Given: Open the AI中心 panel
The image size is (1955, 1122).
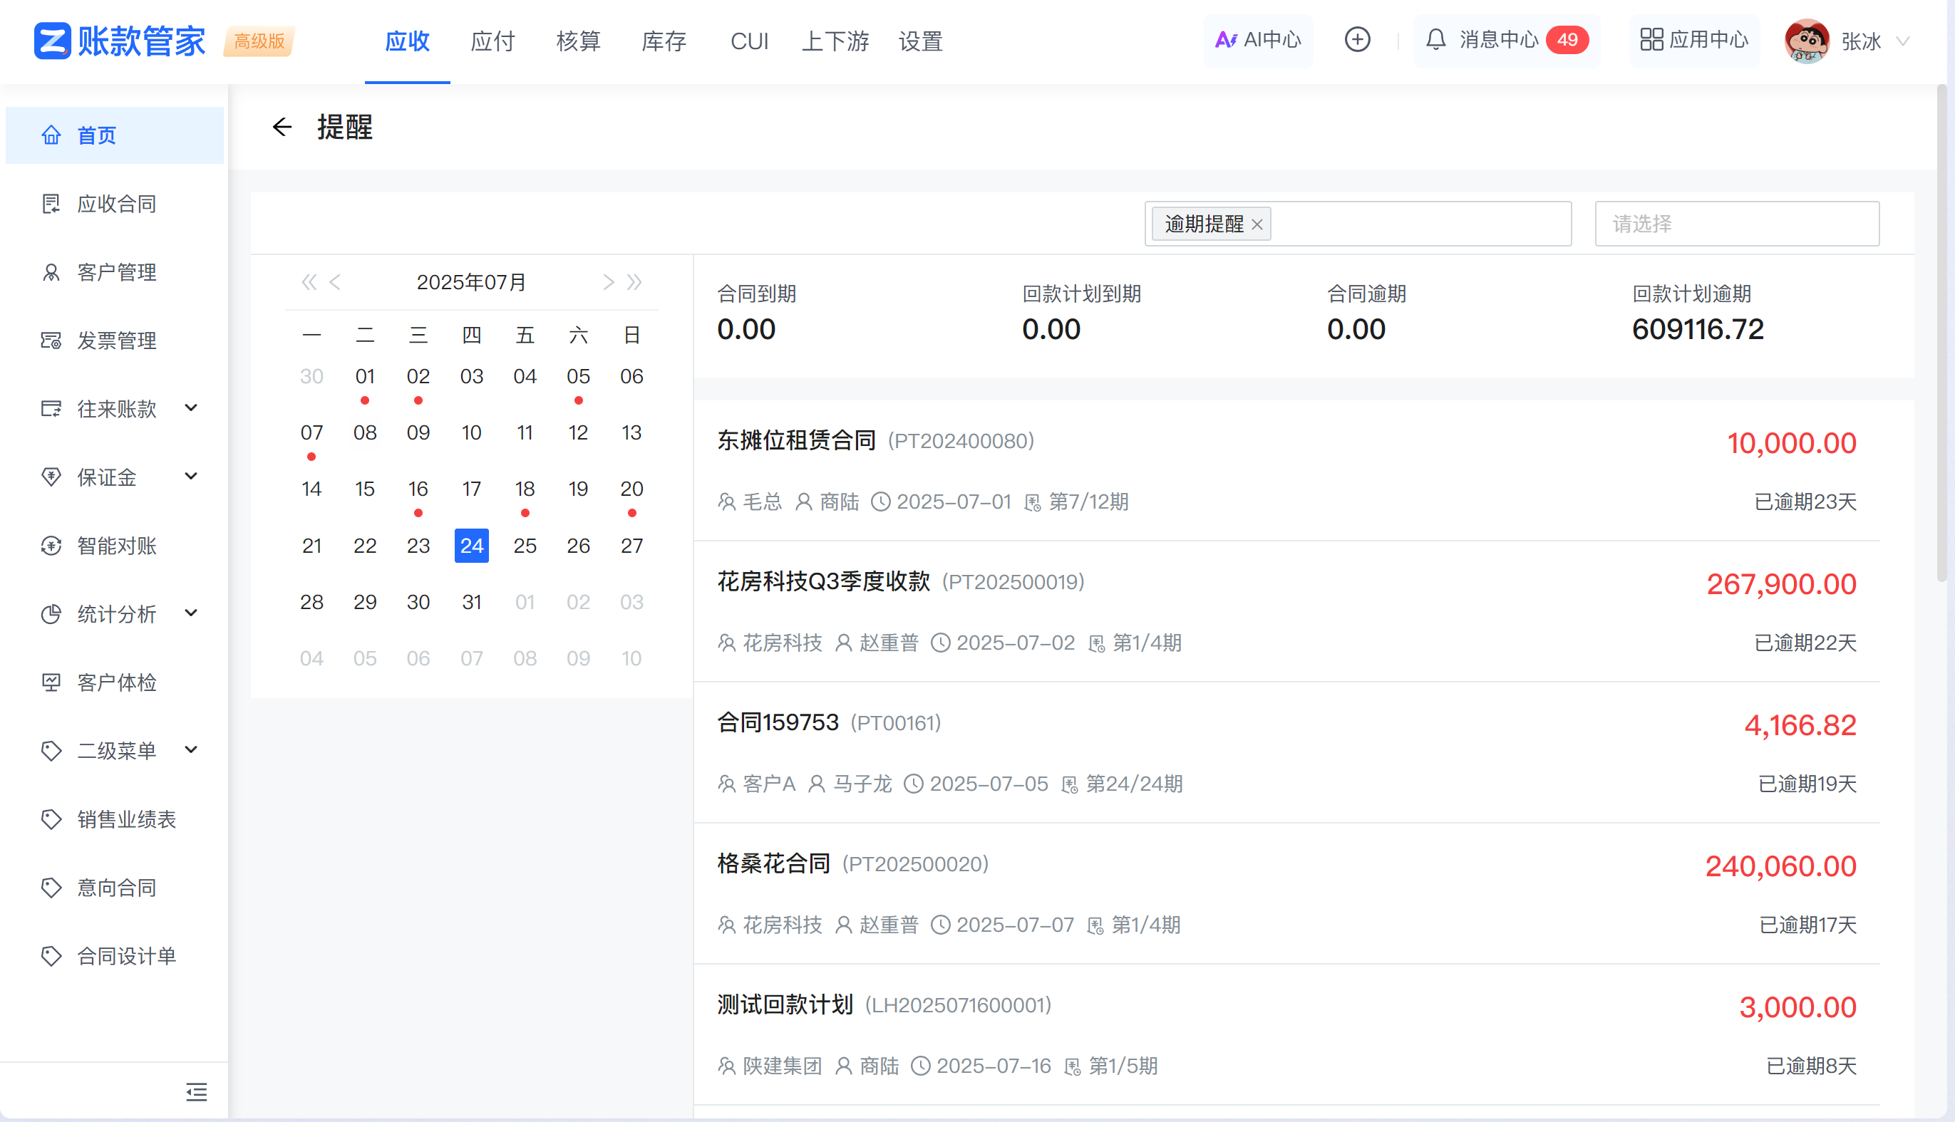Looking at the screenshot, I should 1257,40.
